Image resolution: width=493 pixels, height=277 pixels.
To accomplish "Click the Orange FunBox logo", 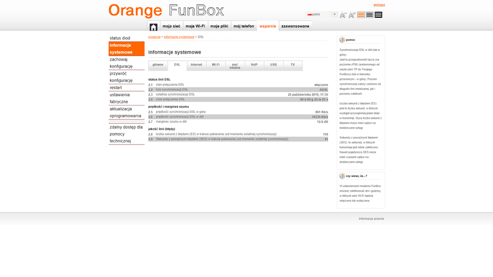I will pos(166,11).
